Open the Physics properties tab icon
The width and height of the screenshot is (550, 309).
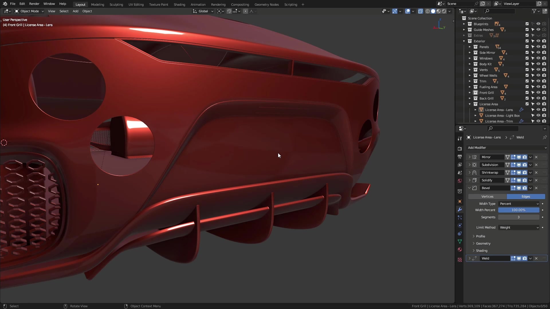(460, 225)
